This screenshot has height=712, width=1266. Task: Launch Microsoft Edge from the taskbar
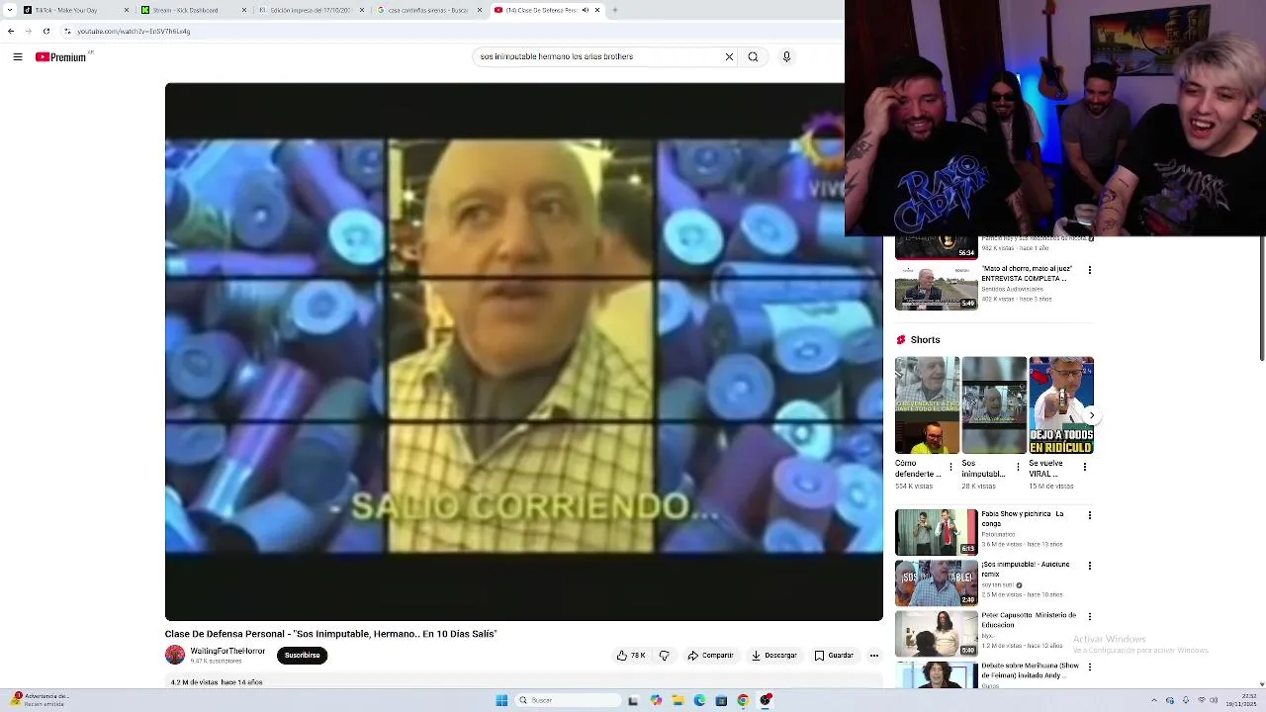699,700
